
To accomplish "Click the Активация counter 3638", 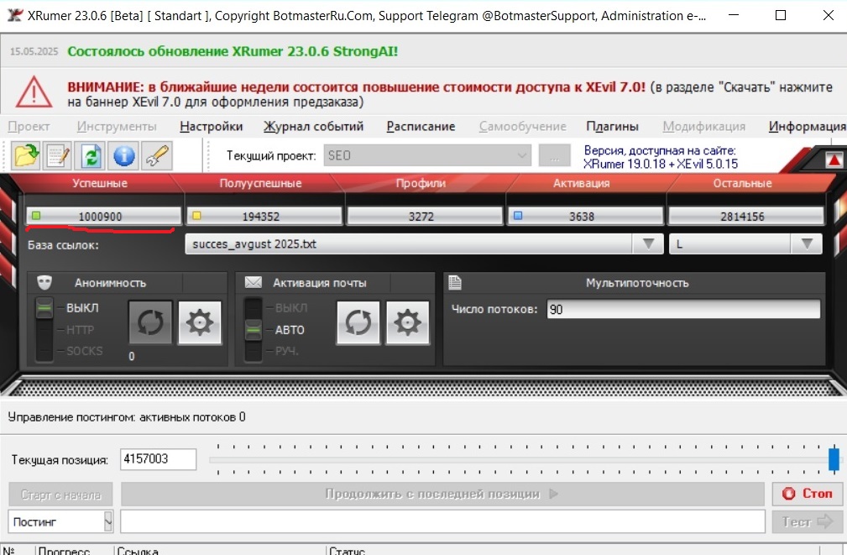I will (584, 216).
